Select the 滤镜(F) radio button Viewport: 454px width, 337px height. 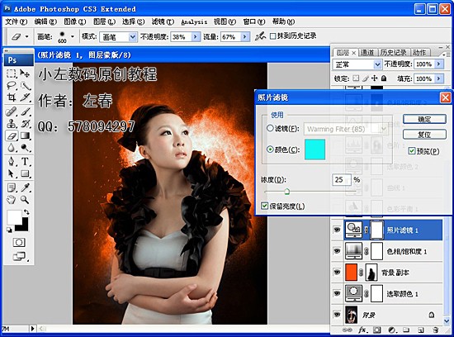(270, 128)
